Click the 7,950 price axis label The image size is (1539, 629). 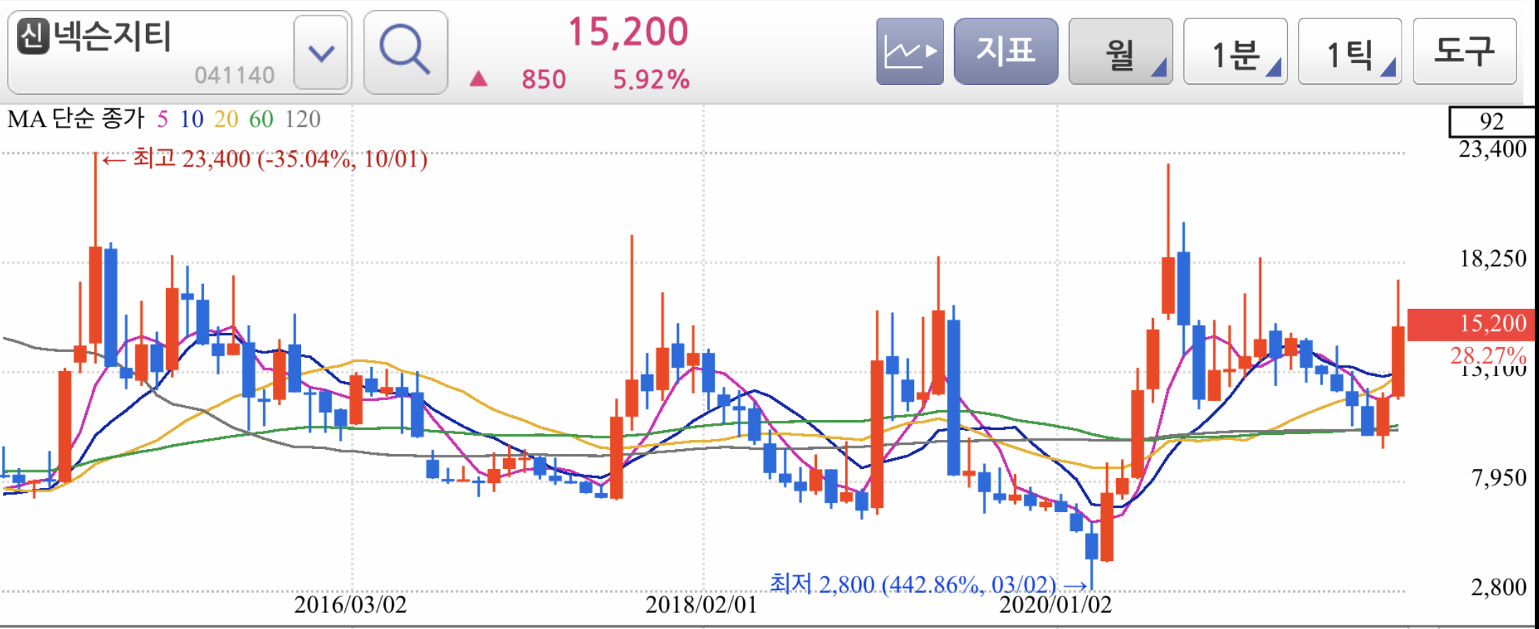click(x=1499, y=478)
